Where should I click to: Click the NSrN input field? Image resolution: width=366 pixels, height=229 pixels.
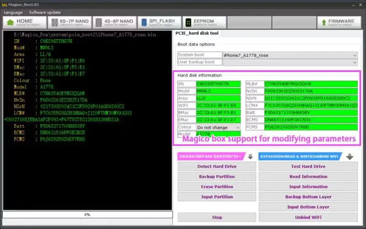[x=311, y=98]
